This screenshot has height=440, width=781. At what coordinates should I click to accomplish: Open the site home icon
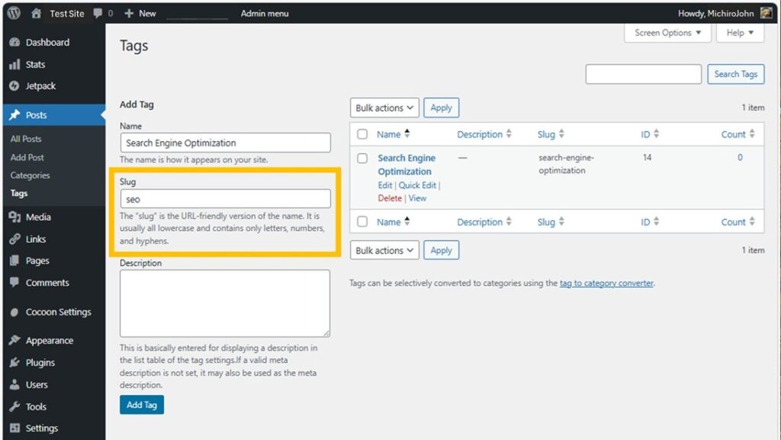(37, 13)
